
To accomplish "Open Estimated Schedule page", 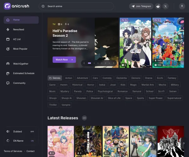I will (x=24, y=73).
